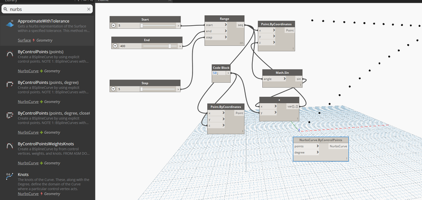
Task: Open NurbsCurve link under ByControlPoints (points)
Action: pyautogui.click(x=28, y=71)
